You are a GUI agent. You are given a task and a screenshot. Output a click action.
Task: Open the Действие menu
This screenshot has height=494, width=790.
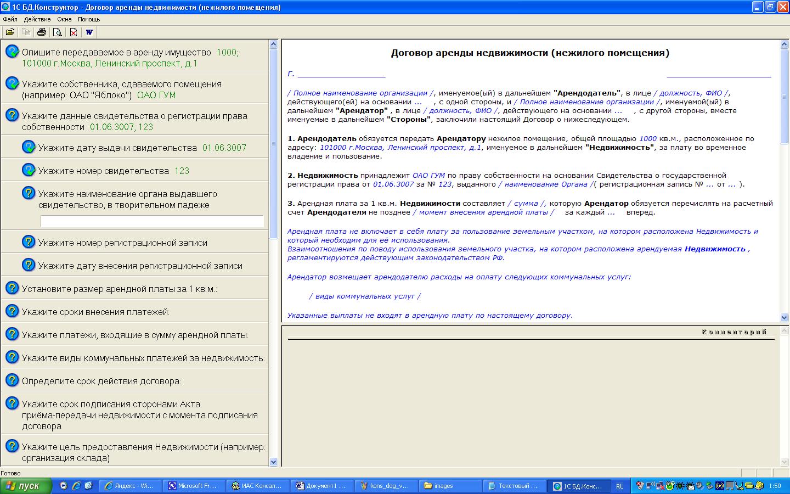click(37, 19)
